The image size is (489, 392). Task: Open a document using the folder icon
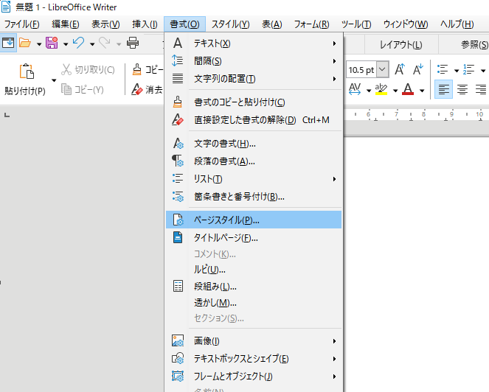tap(25, 43)
